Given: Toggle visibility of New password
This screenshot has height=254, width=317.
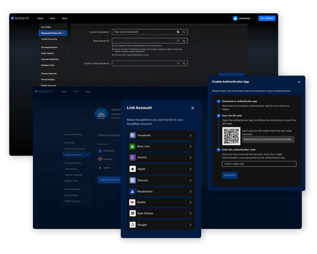Looking at the screenshot, I should pyautogui.click(x=184, y=41).
